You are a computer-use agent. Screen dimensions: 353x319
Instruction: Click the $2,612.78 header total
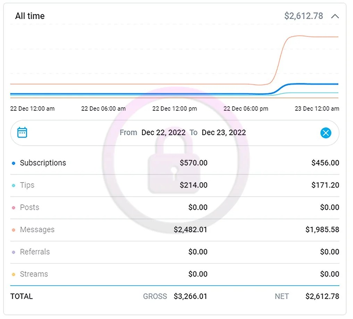click(x=303, y=16)
